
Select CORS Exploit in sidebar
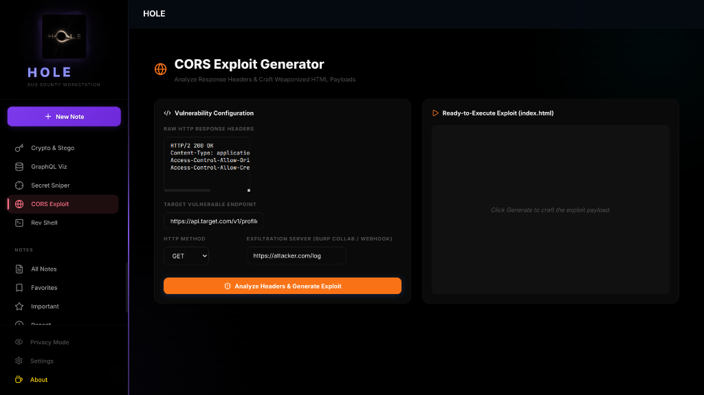pyautogui.click(x=63, y=204)
